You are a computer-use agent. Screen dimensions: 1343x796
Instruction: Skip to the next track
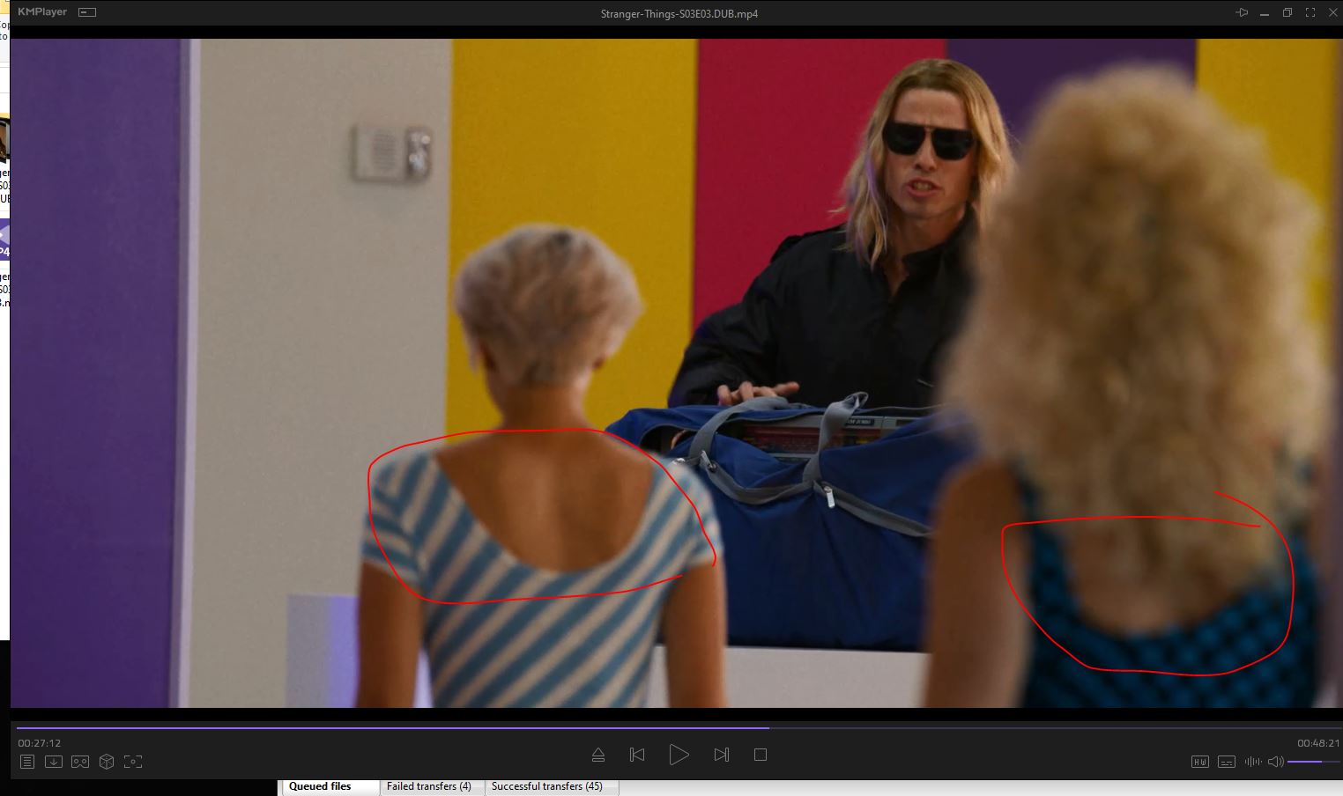tap(721, 755)
